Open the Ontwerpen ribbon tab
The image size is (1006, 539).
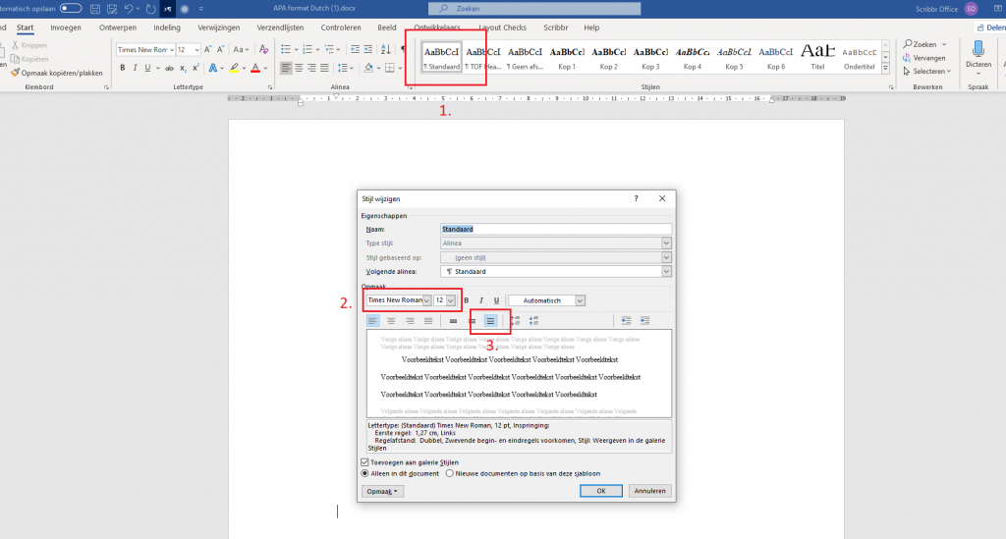click(x=118, y=27)
